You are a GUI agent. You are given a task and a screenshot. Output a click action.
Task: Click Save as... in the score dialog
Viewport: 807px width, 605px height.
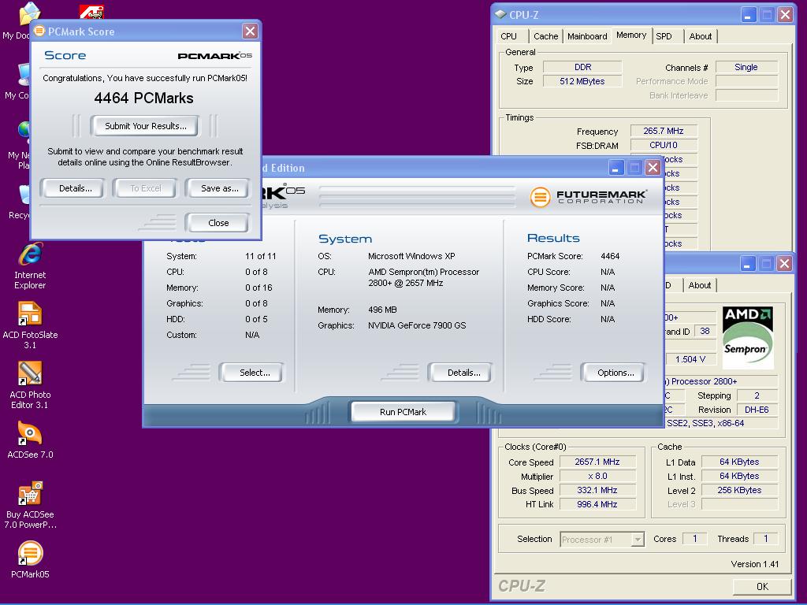(219, 188)
